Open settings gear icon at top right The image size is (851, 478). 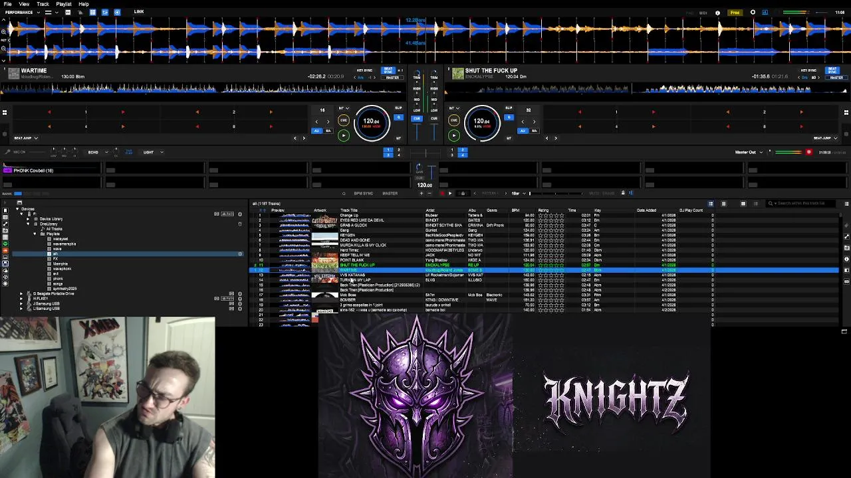pyautogui.click(x=753, y=13)
